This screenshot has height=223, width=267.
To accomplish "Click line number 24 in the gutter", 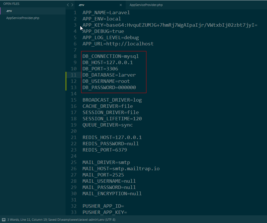I will [x=73, y=156].
